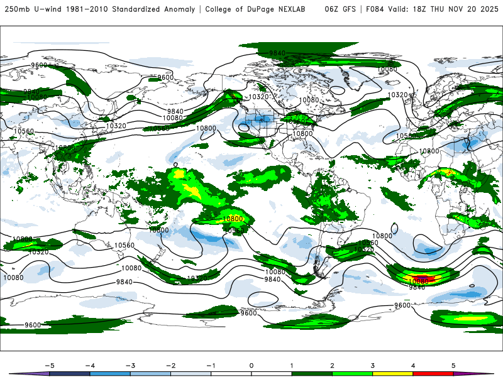Click the "3" colorbar tick label
Viewport: 503px width, 377px height.
[x=372, y=366]
